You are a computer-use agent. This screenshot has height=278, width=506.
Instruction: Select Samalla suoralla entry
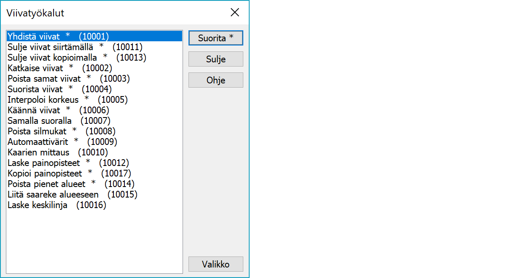59,120
